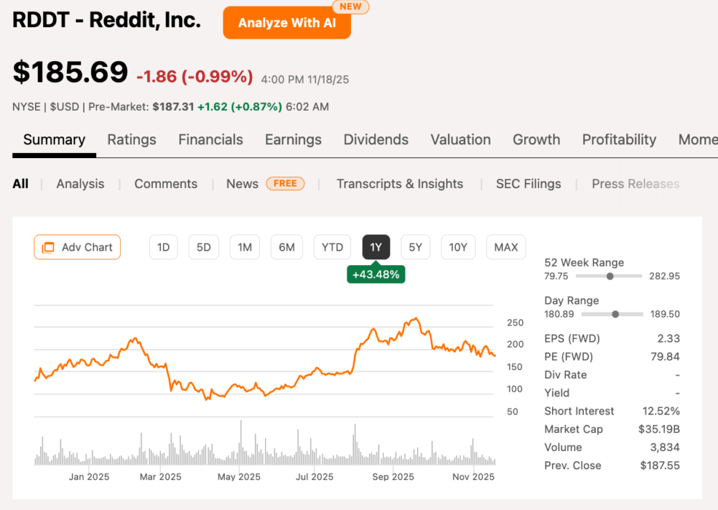The image size is (718, 510).
Task: Click the 52 Week Range slider marker
Action: click(610, 276)
